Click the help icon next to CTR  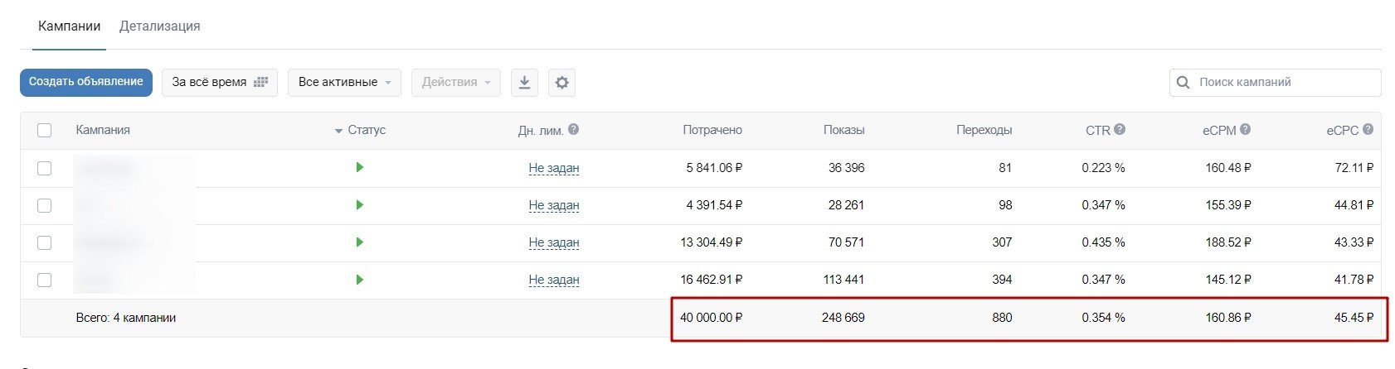[x=1120, y=130]
